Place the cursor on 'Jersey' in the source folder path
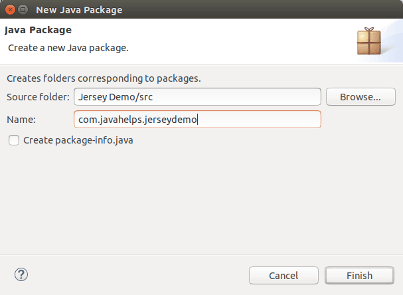The width and height of the screenshot is (403, 295). [x=92, y=97]
